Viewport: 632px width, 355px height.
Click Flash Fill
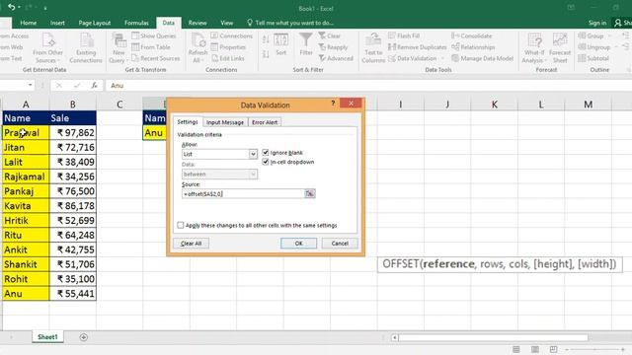404,35
